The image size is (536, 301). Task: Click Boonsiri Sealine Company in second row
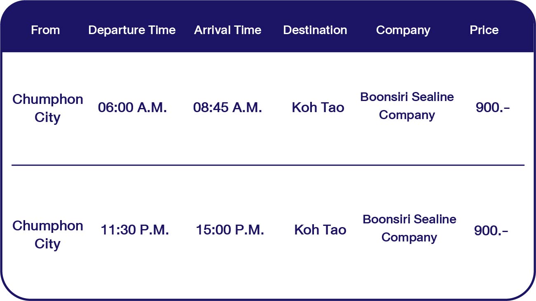click(409, 228)
